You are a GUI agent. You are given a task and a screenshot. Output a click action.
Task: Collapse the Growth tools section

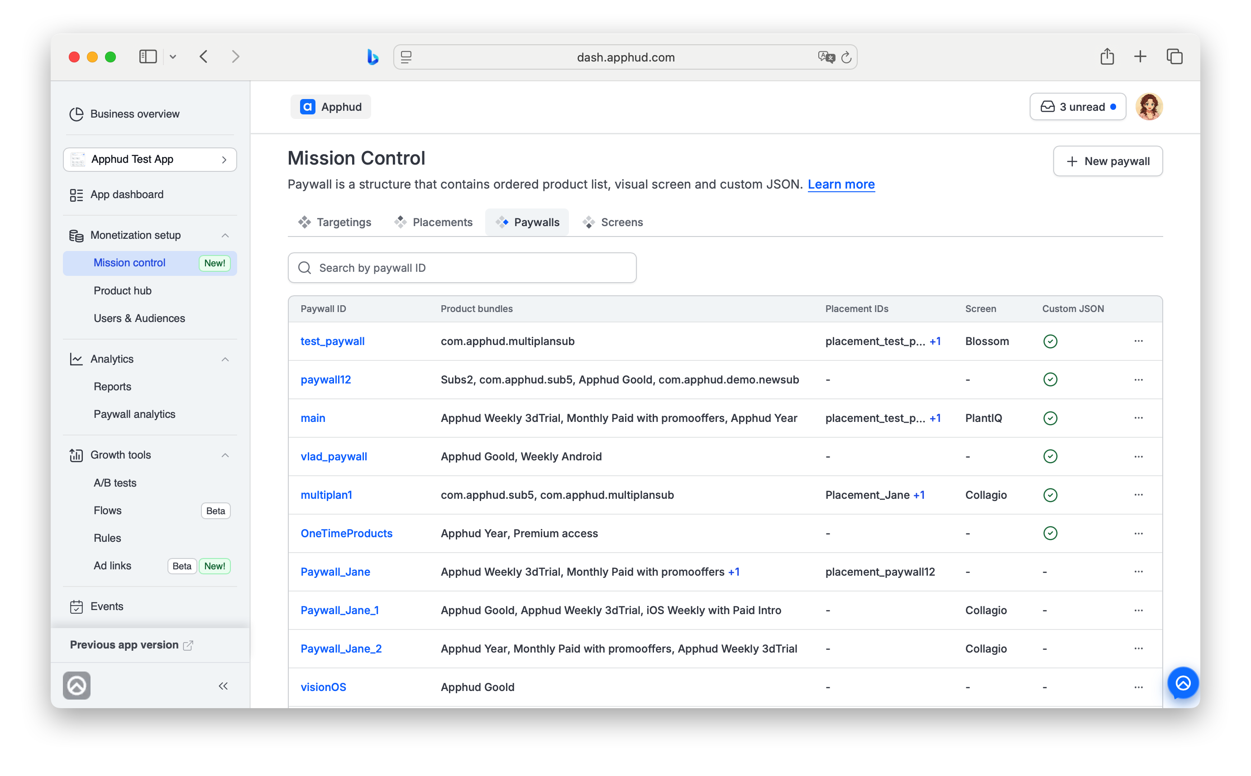225,455
